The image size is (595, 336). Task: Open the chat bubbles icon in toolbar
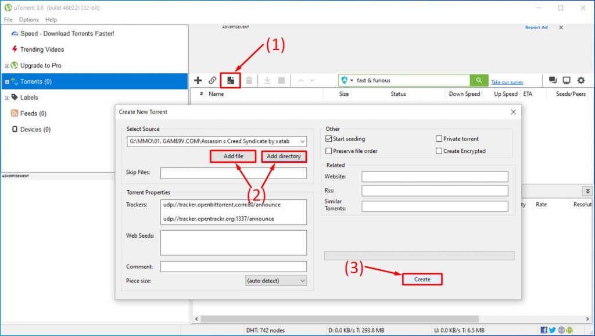click(x=553, y=80)
